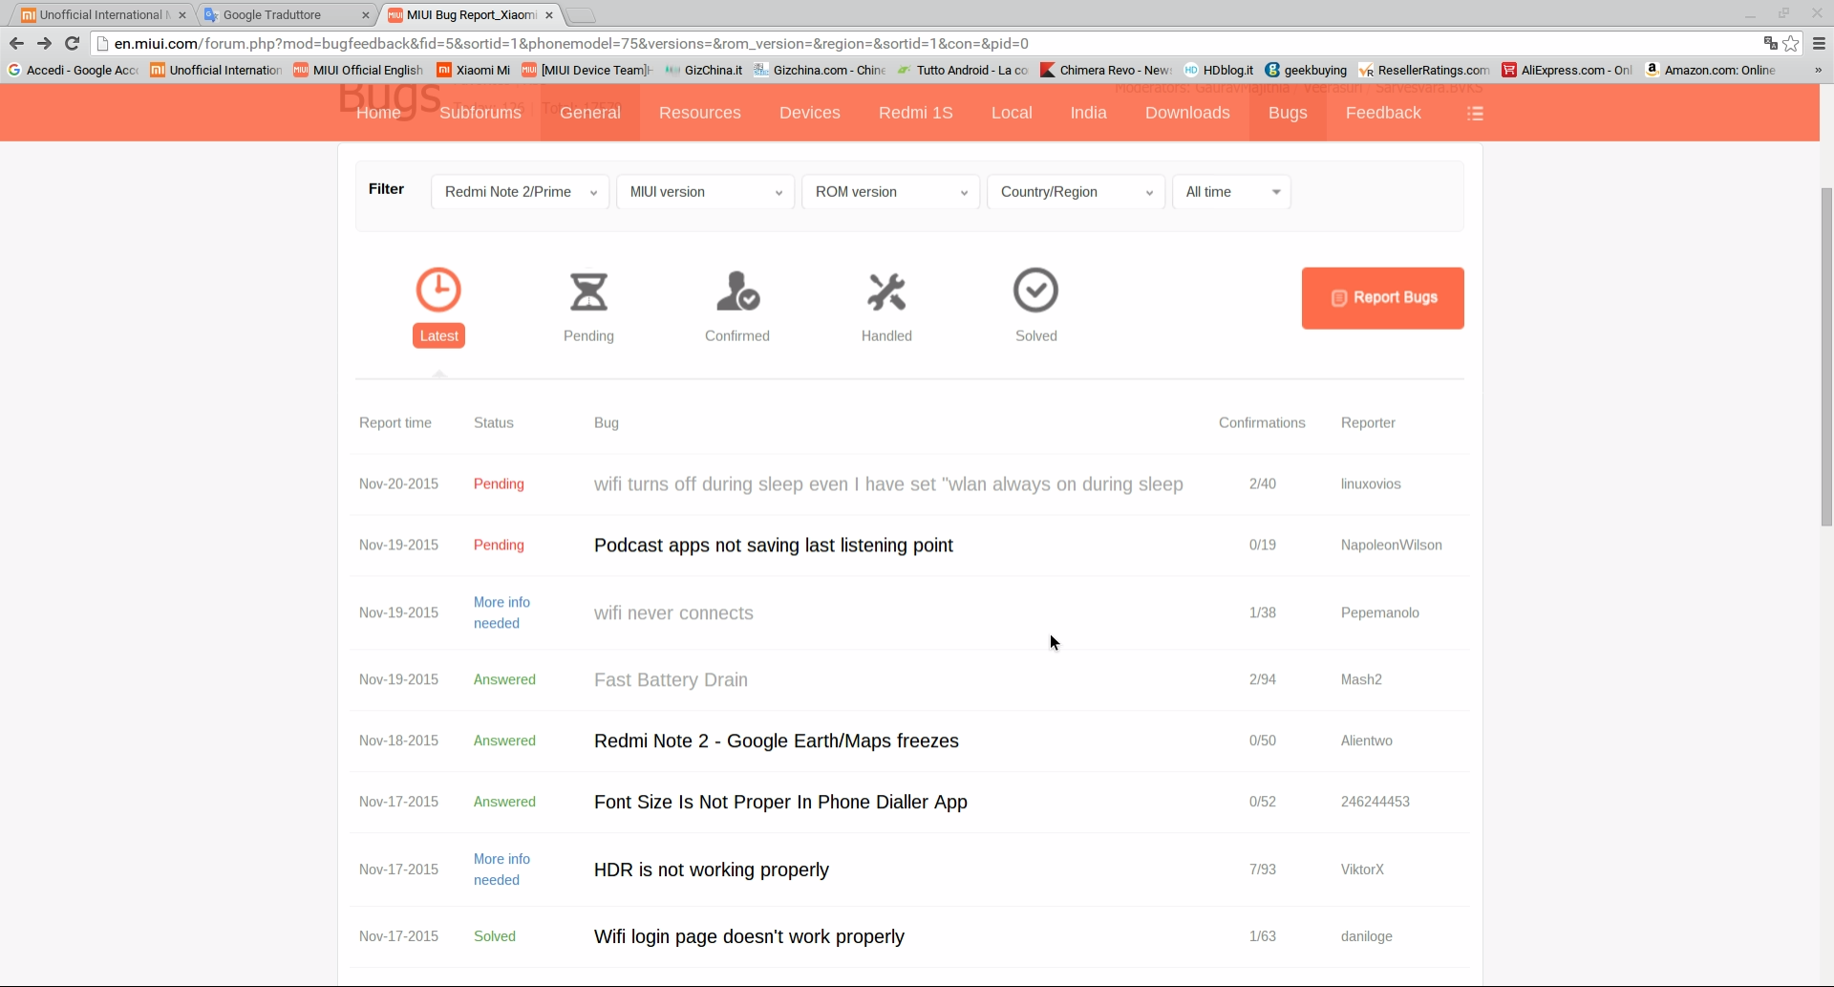Click the translate page icon in address bar

pos(1770,43)
